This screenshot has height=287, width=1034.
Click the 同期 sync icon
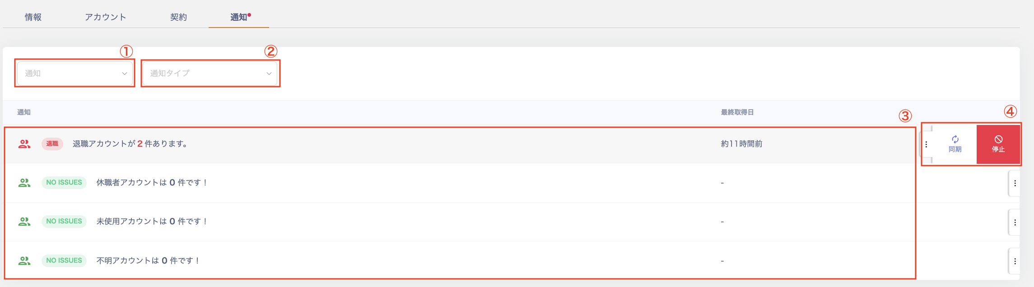click(x=955, y=140)
